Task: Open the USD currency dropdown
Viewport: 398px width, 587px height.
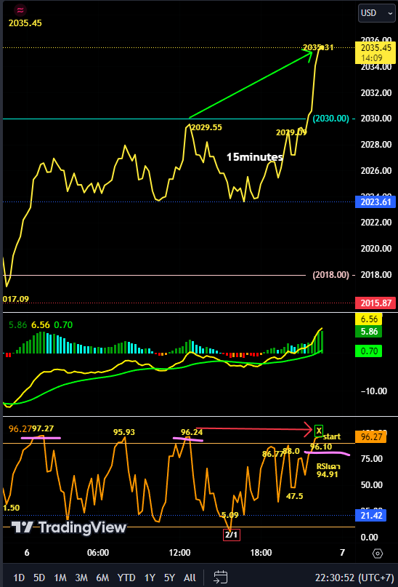Action: click(x=376, y=13)
